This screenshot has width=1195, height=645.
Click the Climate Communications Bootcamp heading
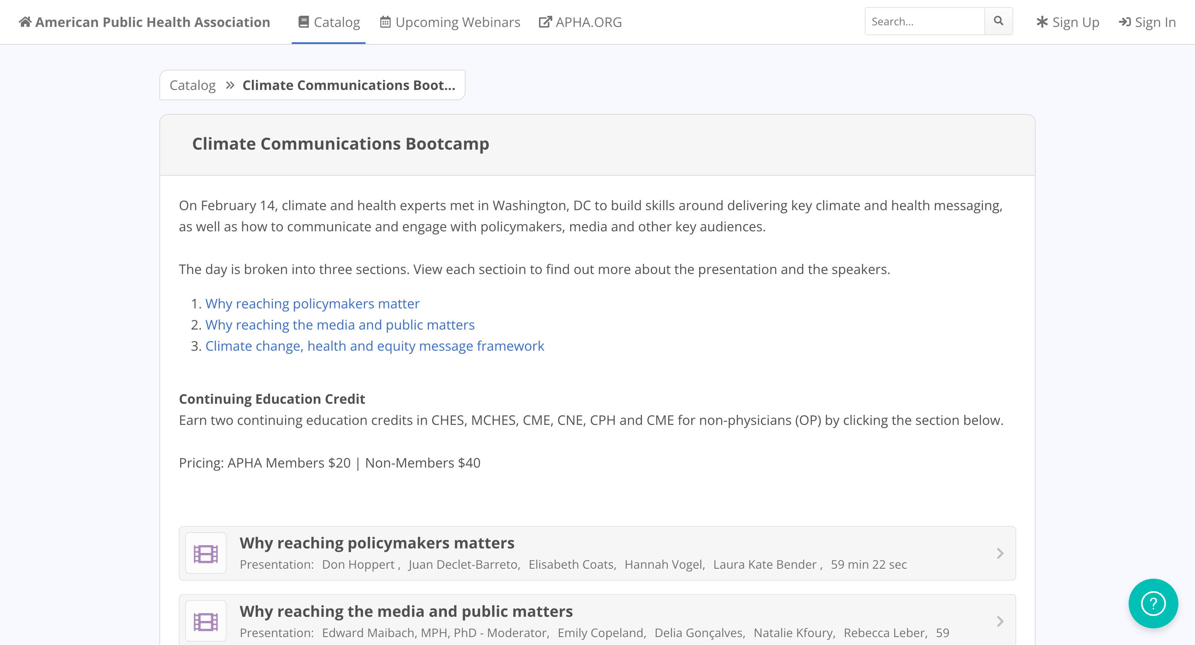pyautogui.click(x=341, y=144)
